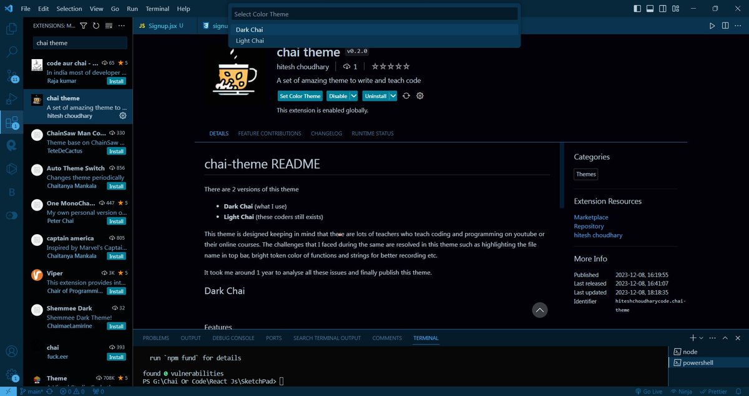
Task: Open manage gear on chai theme list item
Action: point(122,116)
